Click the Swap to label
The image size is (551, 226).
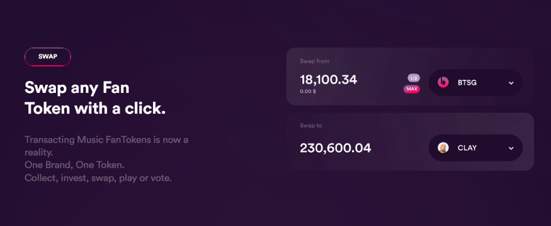point(310,126)
